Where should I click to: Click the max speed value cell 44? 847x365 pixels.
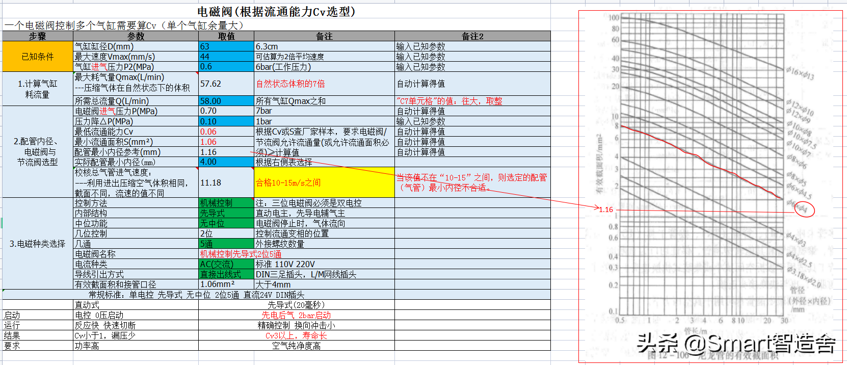click(226, 57)
